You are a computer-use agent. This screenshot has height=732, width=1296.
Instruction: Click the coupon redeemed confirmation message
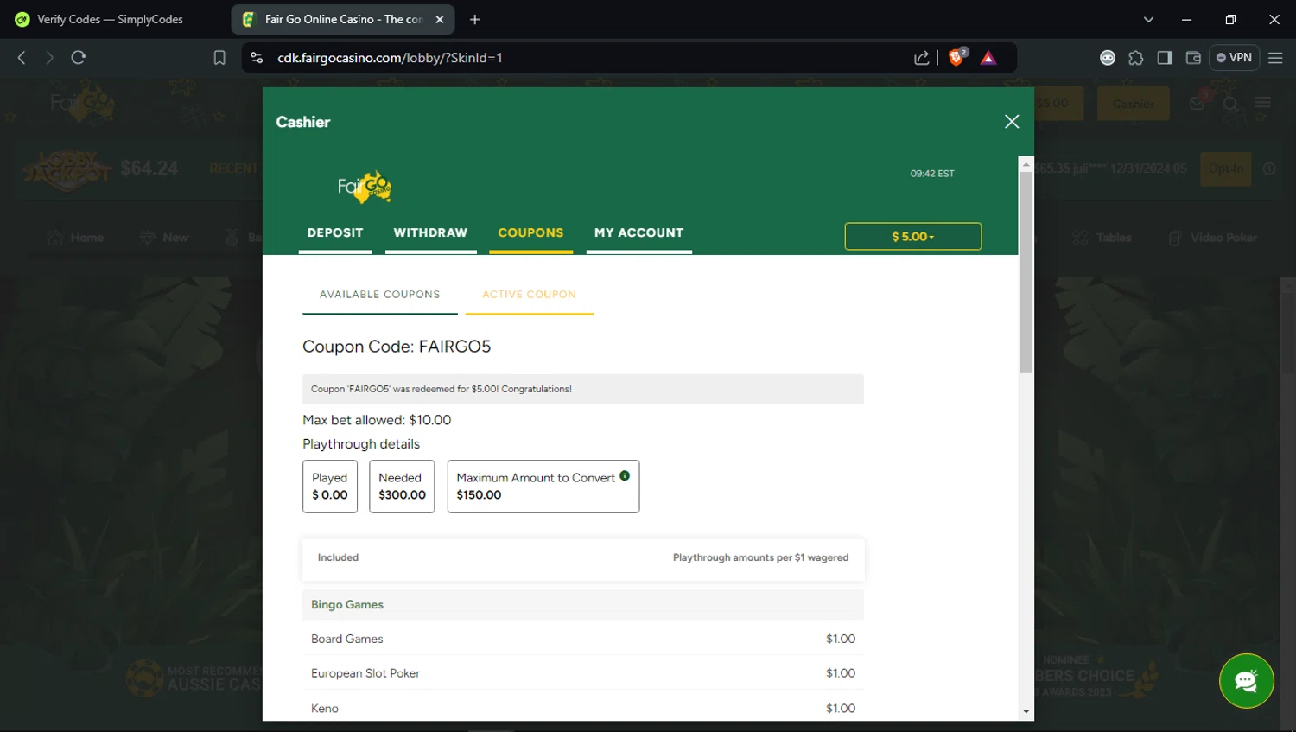tap(583, 389)
